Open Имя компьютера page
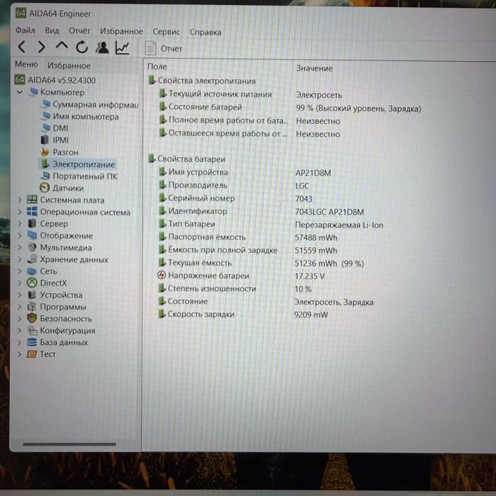Viewport: 496px width, 496px height. (x=80, y=116)
